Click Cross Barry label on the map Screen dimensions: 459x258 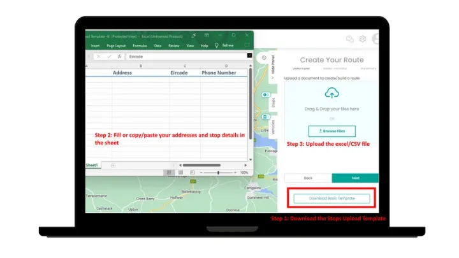pyautogui.click(x=145, y=199)
